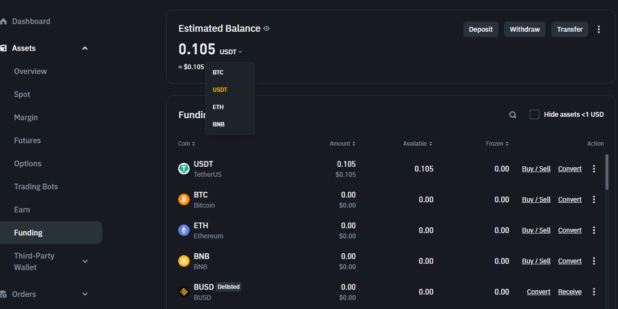This screenshot has width=618, height=309.
Task: Open Spot in the sidebar
Action: pyautogui.click(x=22, y=95)
